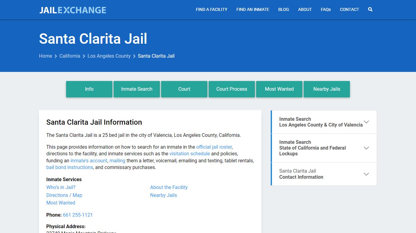Click the Inmate Services label

(x=64, y=179)
